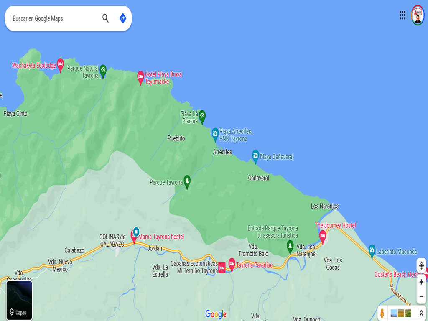This screenshot has width=428, height=321.
Task: Open the Google account profile picture
Action: (418, 15)
